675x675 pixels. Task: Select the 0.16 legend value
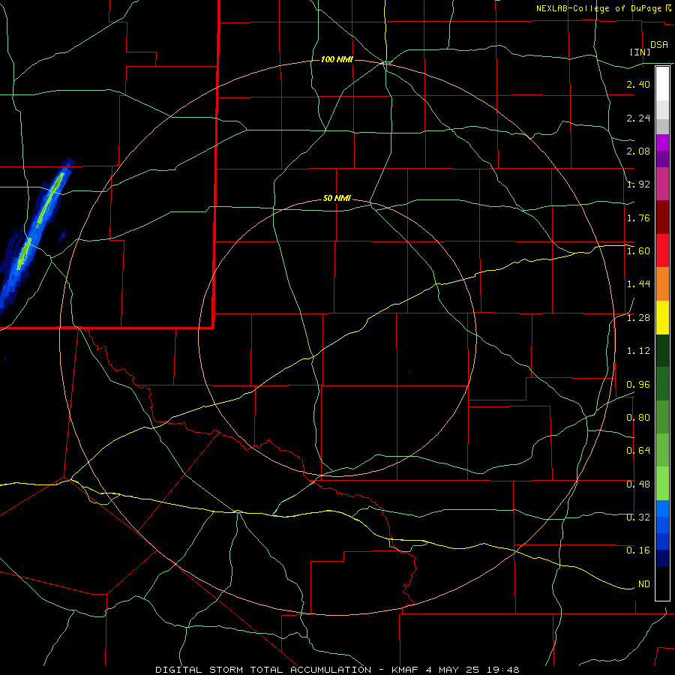coord(638,550)
